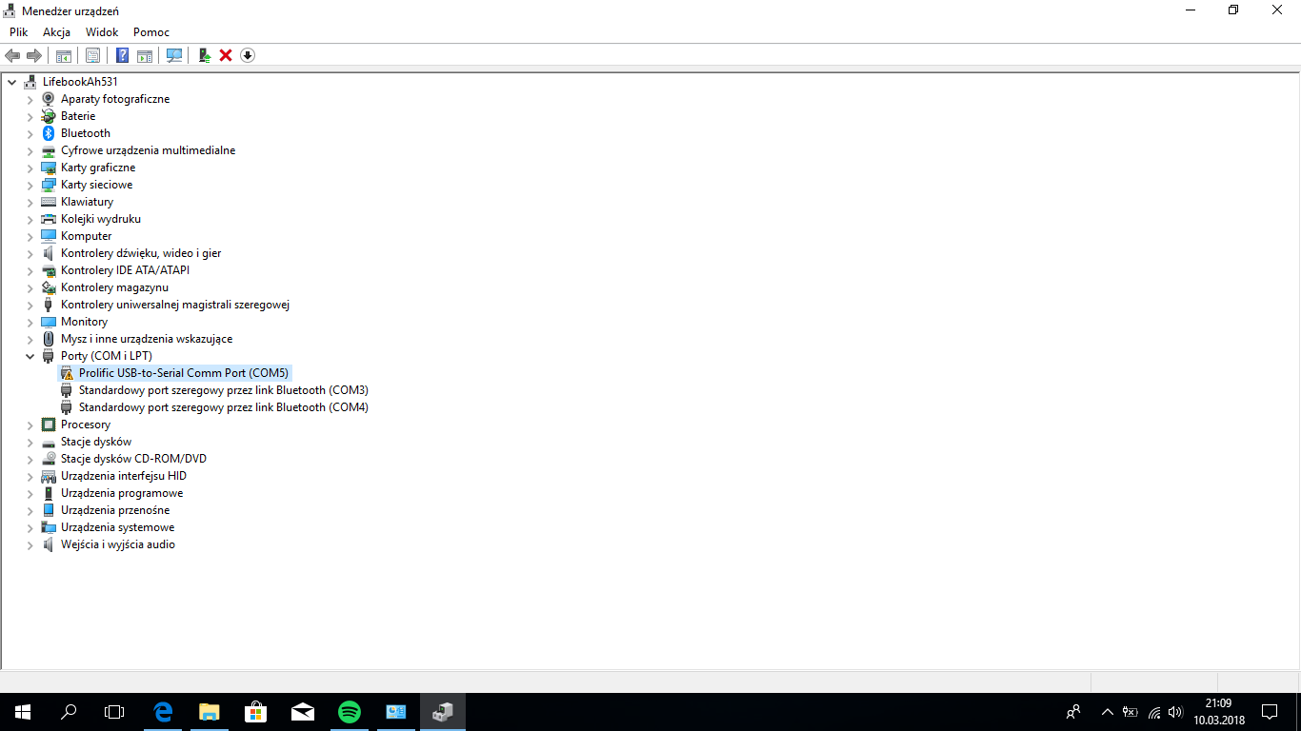Click the Wi-Fi network tray icon
The height and width of the screenshot is (731, 1301).
[1153, 712]
